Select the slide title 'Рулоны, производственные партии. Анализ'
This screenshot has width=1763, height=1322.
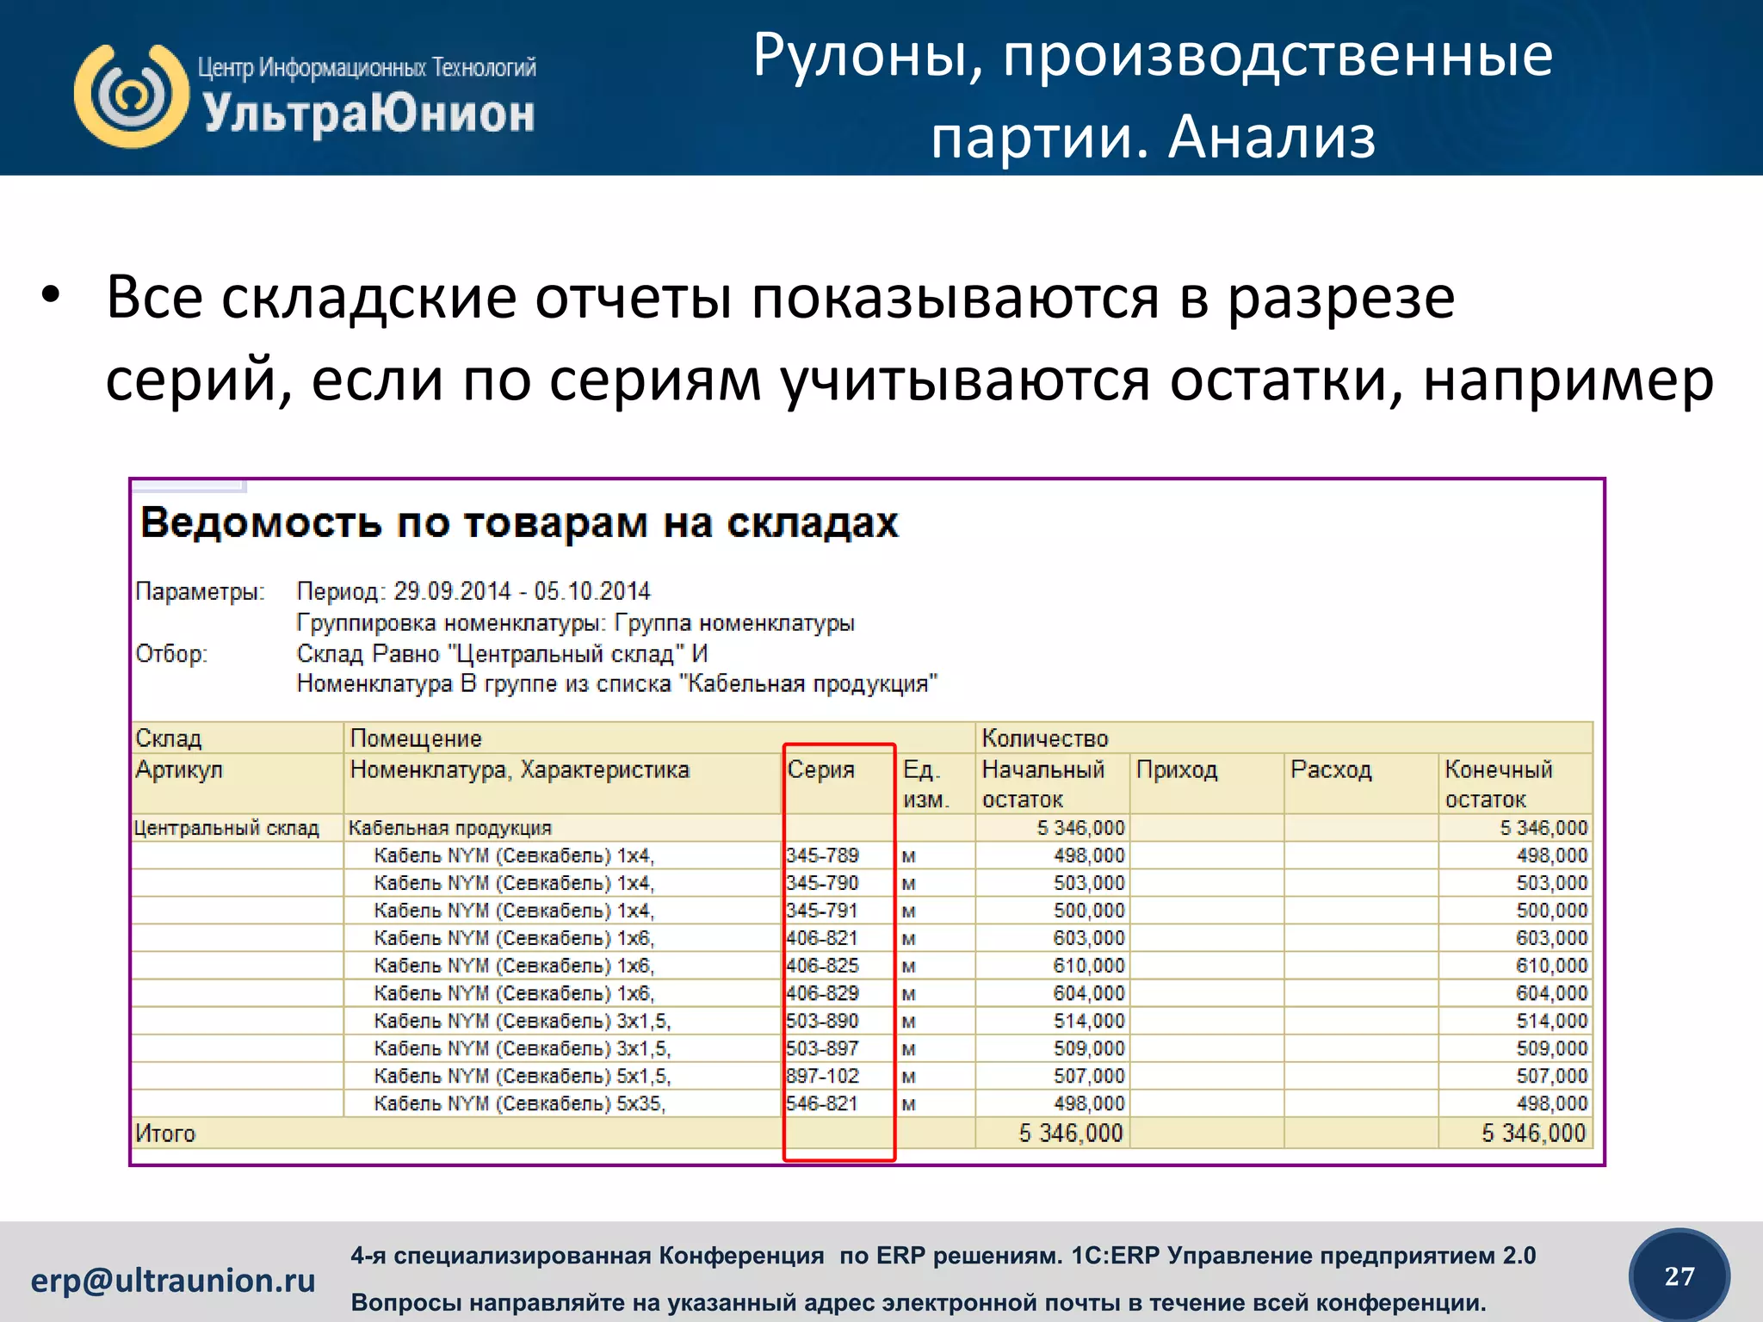[1154, 95]
